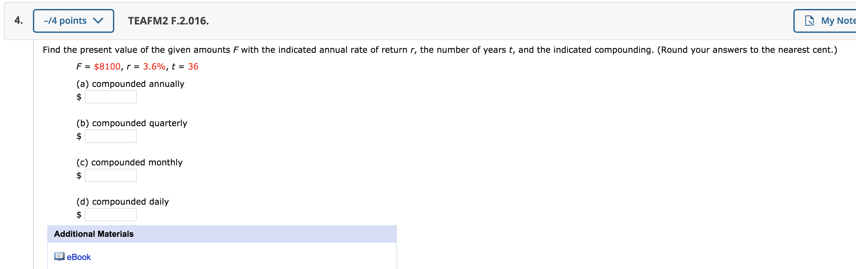Click the red F = $8100 given values
Screen dimensions: 856x269
137,67
